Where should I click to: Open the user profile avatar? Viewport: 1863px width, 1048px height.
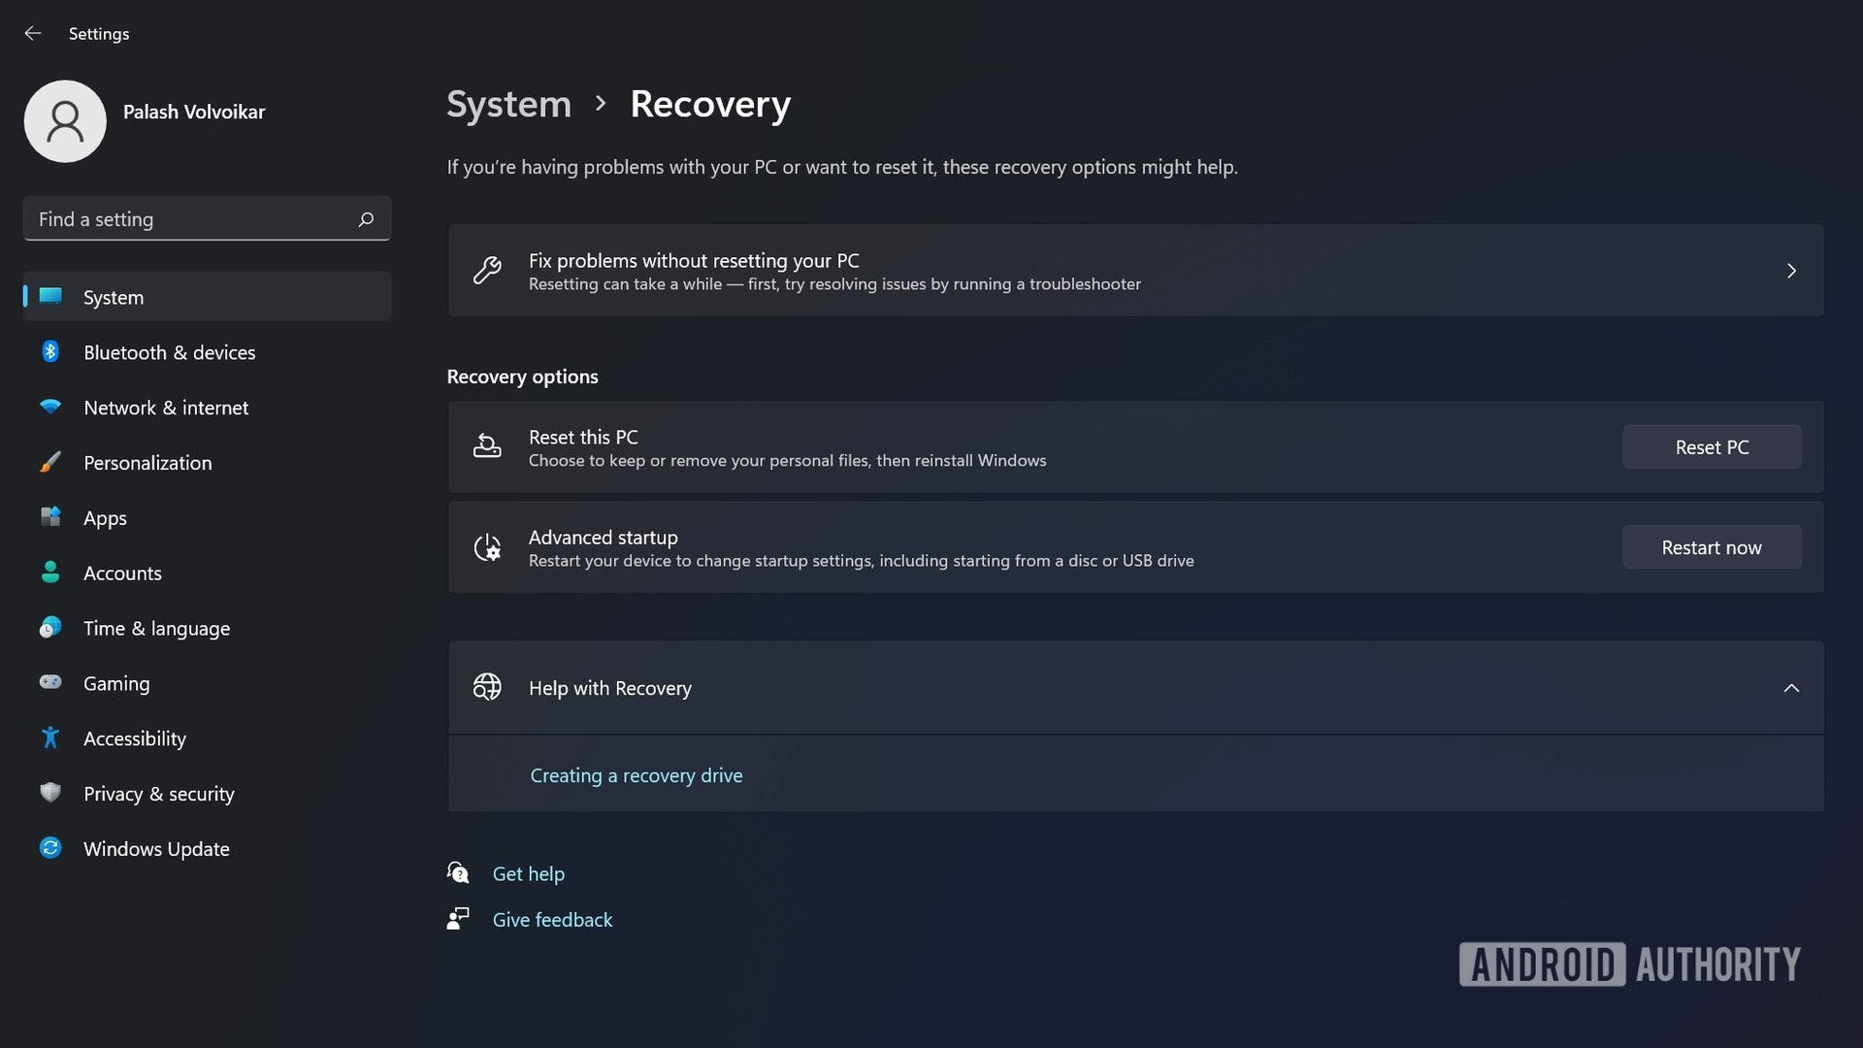coord(65,121)
